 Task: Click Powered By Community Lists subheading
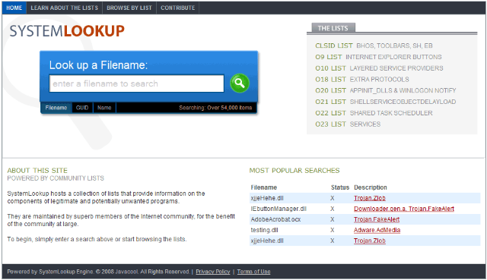(56, 178)
